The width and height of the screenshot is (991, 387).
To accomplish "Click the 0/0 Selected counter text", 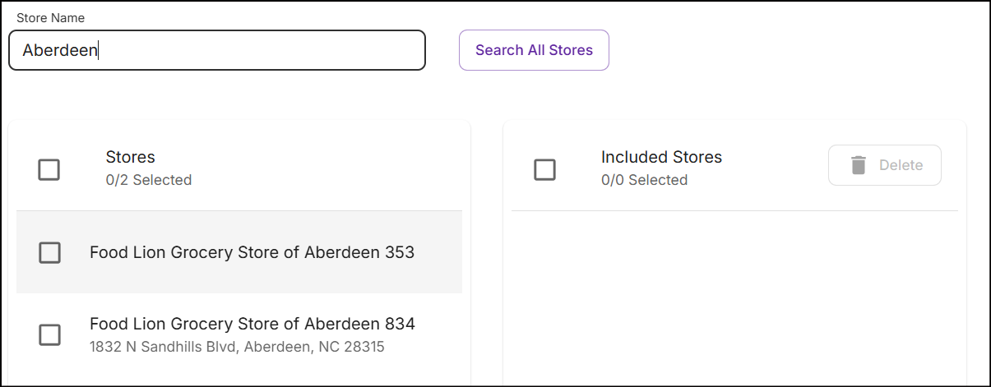I will click(x=644, y=180).
